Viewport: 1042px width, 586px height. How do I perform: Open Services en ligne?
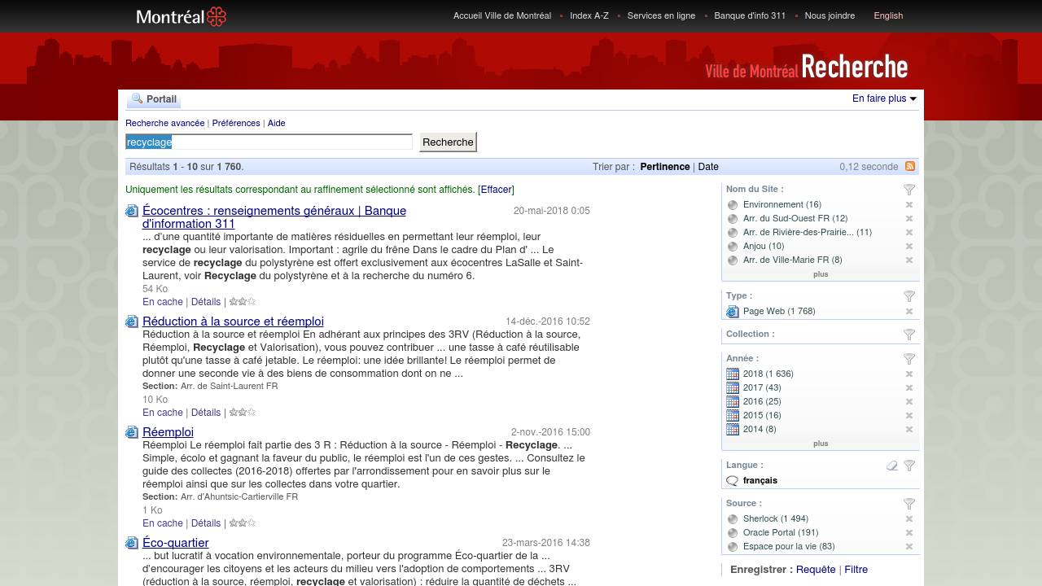pos(661,15)
